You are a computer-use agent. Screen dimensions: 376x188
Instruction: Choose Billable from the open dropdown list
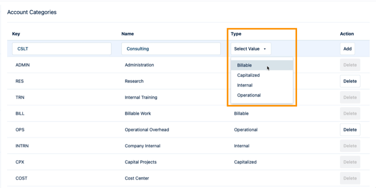pyautogui.click(x=261, y=65)
